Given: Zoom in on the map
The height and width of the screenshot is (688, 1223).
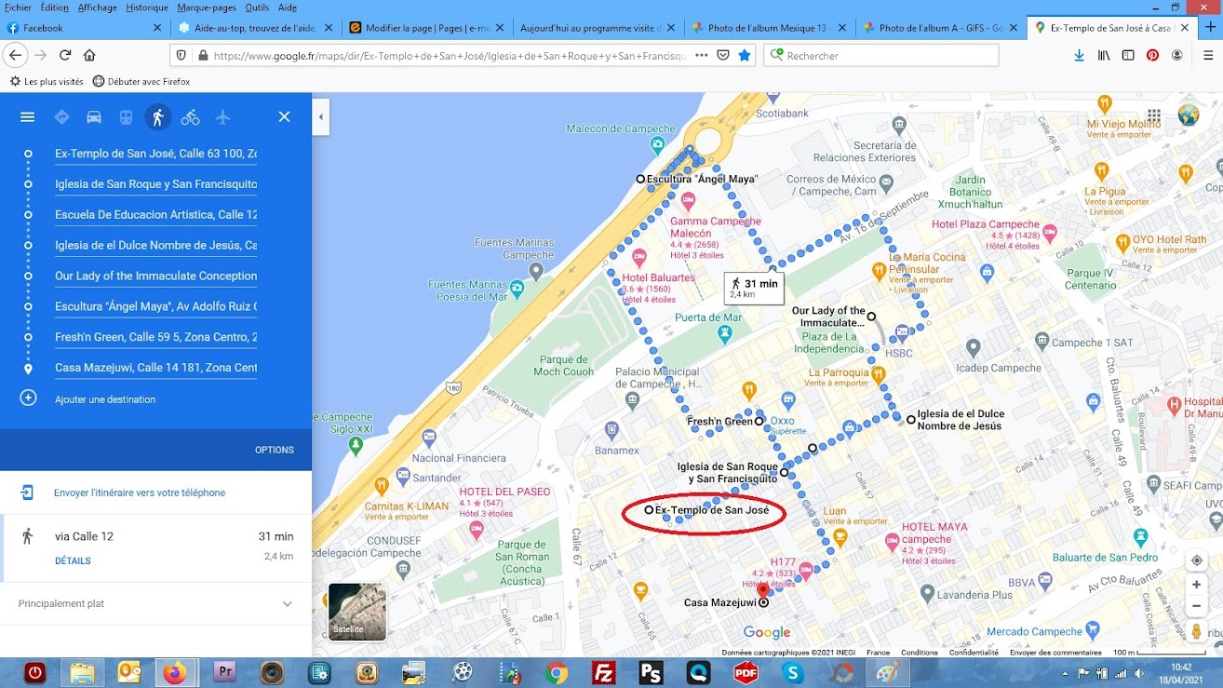Looking at the screenshot, I should (x=1197, y=585).
